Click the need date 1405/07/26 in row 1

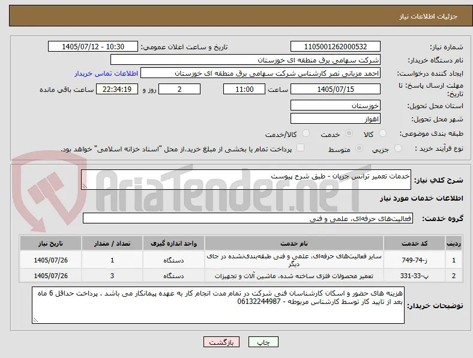pos(50,260)
